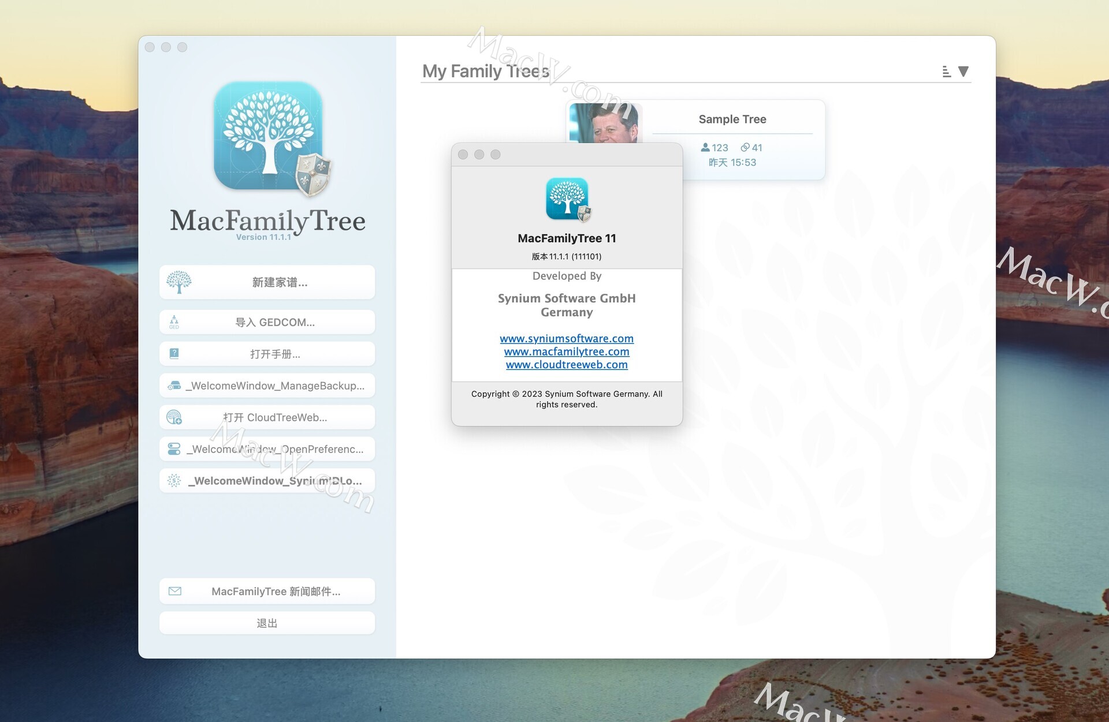Open _WelcomeWindow_OpenPreferences button

coord(267,449)
